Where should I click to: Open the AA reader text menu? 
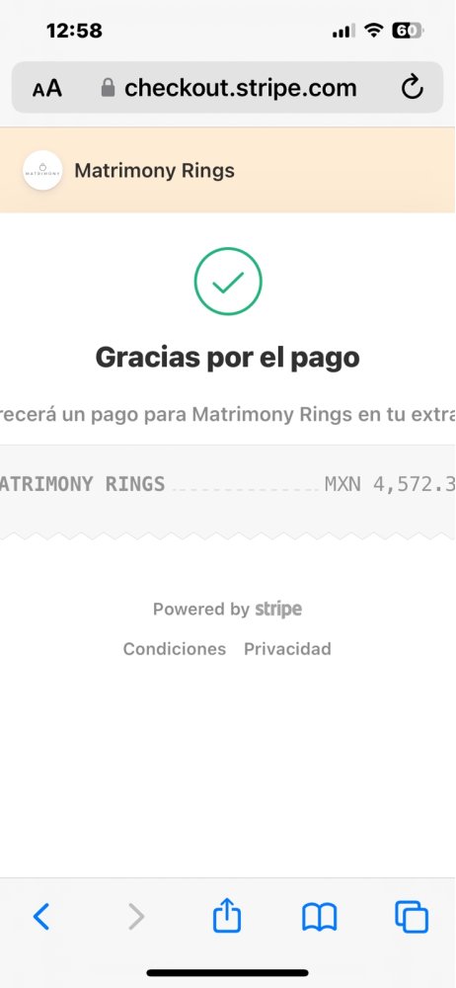(47, 88)
